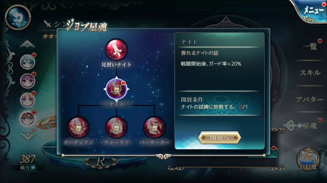Click the 開放へ button
This screenshot has height=183, width=327.
point(220,137)
